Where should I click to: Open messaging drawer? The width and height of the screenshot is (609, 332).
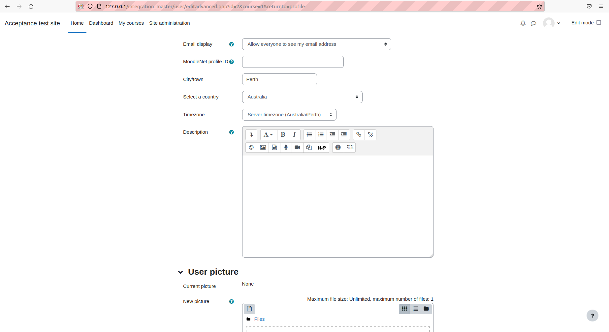533,23
